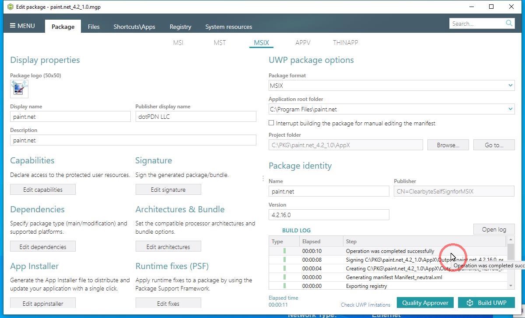Expand the Package format dropdown

(510, 86)
